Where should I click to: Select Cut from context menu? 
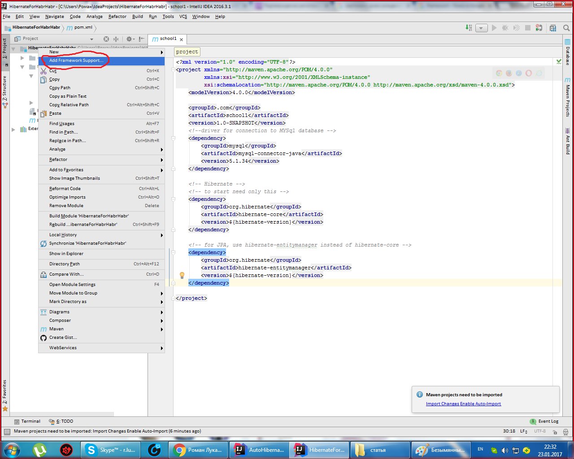101,71
